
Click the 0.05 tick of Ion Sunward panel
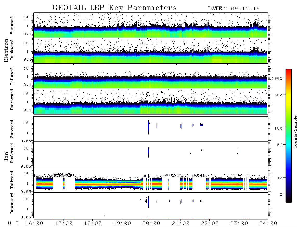coord(26,141)
